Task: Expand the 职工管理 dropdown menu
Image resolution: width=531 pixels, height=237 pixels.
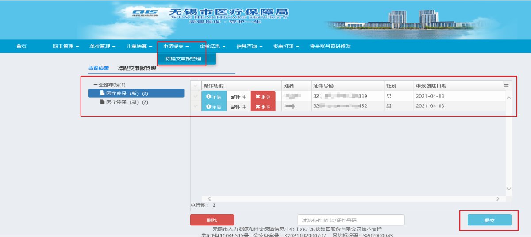Action: [x=65, y=47]
